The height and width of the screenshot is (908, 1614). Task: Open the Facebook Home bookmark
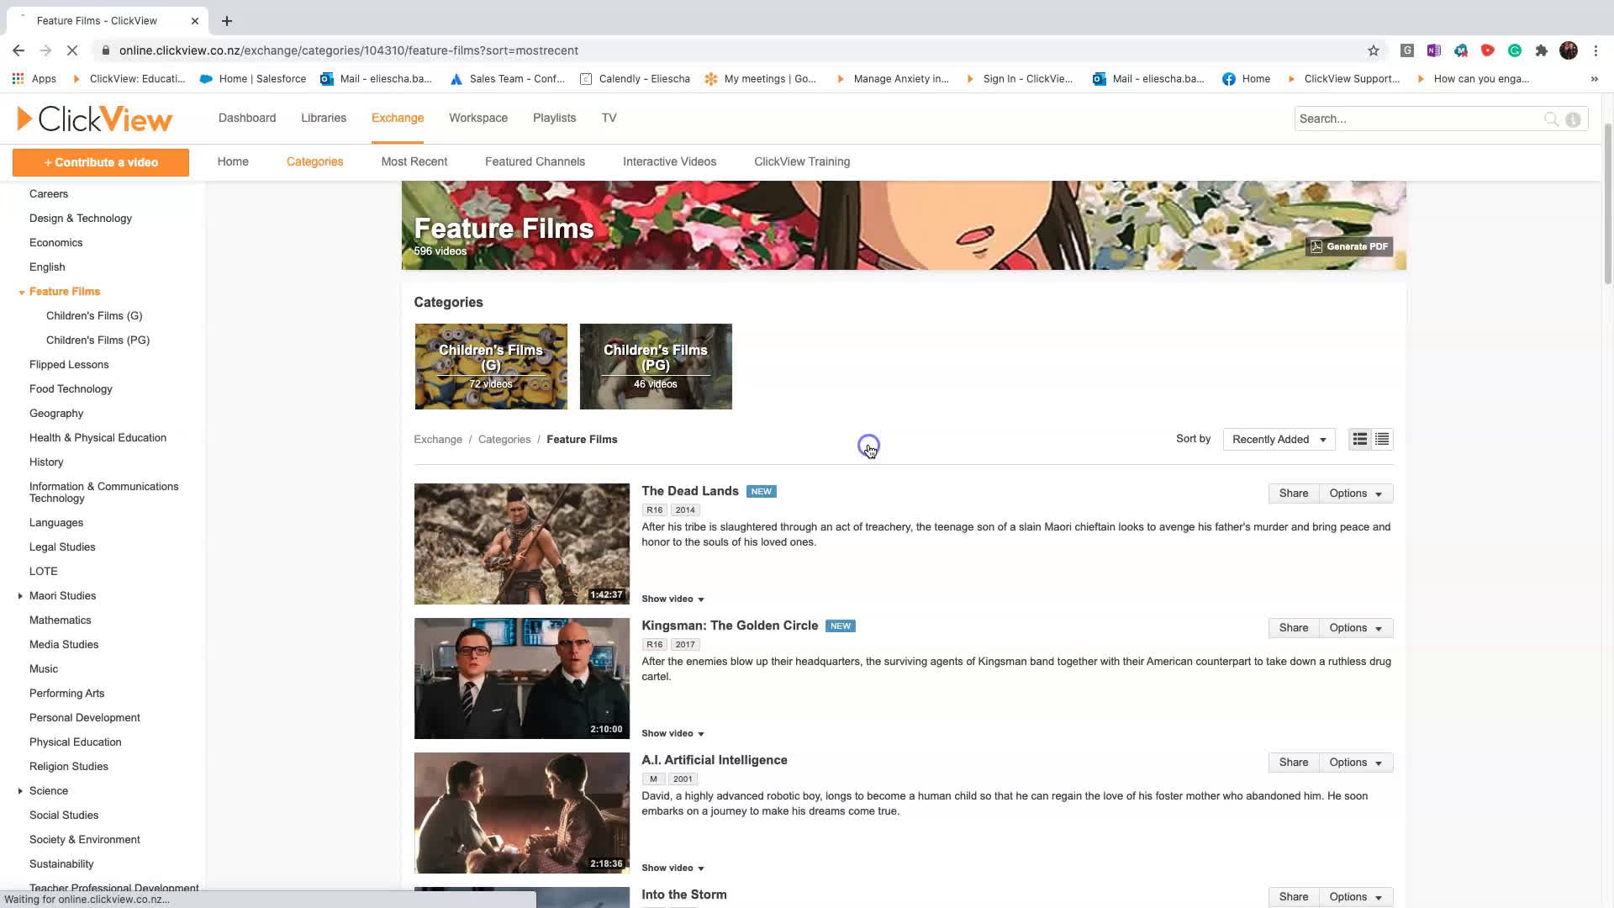pos(1246,79)
